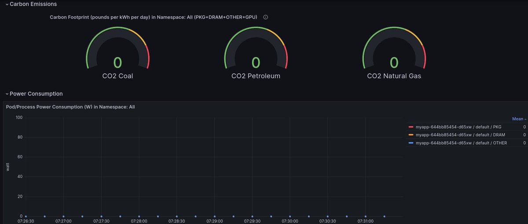Viewport: 528px width, 224px height.
Task: Click the PKG row mean value 0
Action: (x=524, y=127)
